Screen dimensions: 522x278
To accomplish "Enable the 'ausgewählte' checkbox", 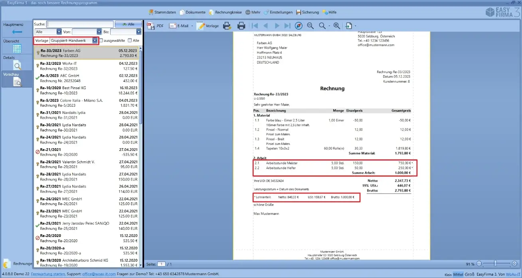I will [x=101, y=41].
